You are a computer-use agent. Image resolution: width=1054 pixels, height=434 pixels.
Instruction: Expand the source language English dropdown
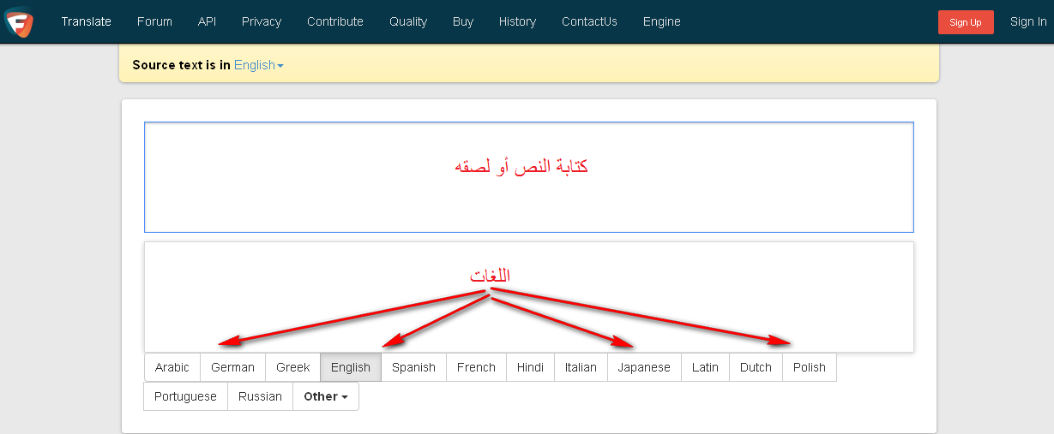point(258,65)
